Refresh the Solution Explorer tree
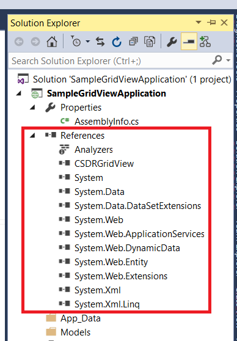 (x=117, y=42)
